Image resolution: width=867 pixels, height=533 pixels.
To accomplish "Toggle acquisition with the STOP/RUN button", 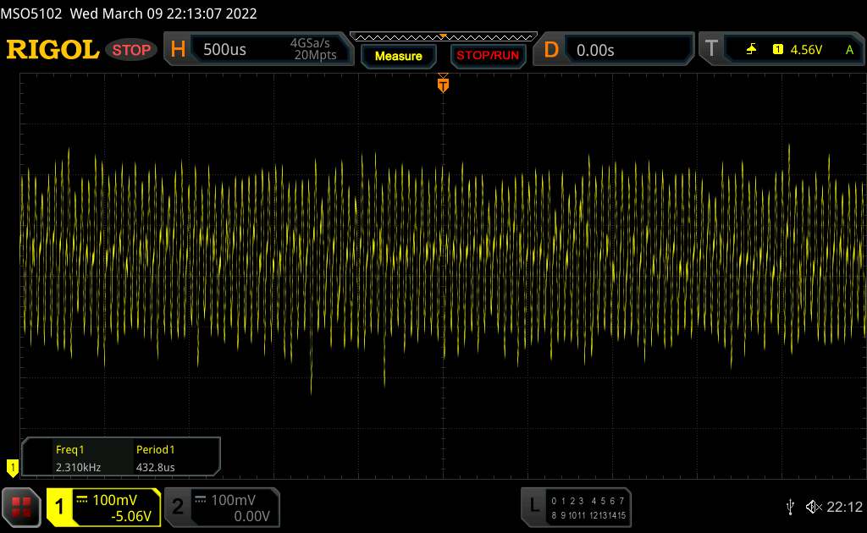I will pos(487,56).
